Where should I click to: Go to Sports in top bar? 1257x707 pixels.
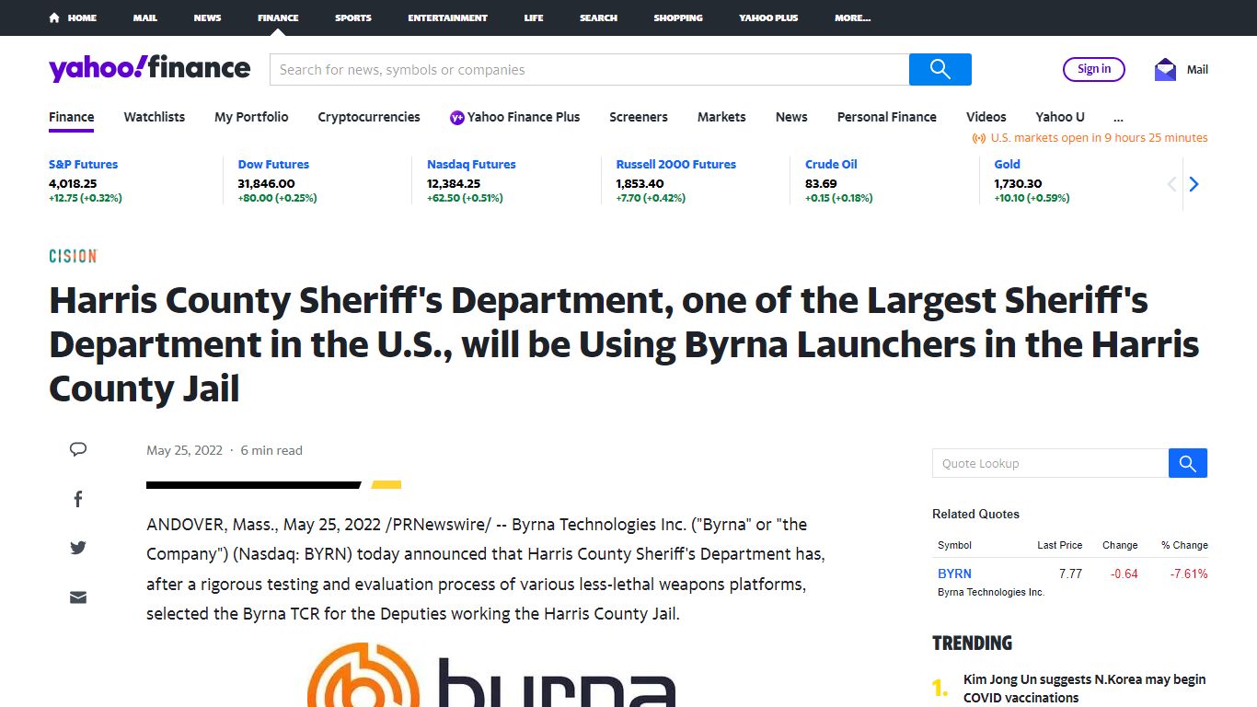pos(352,17)
